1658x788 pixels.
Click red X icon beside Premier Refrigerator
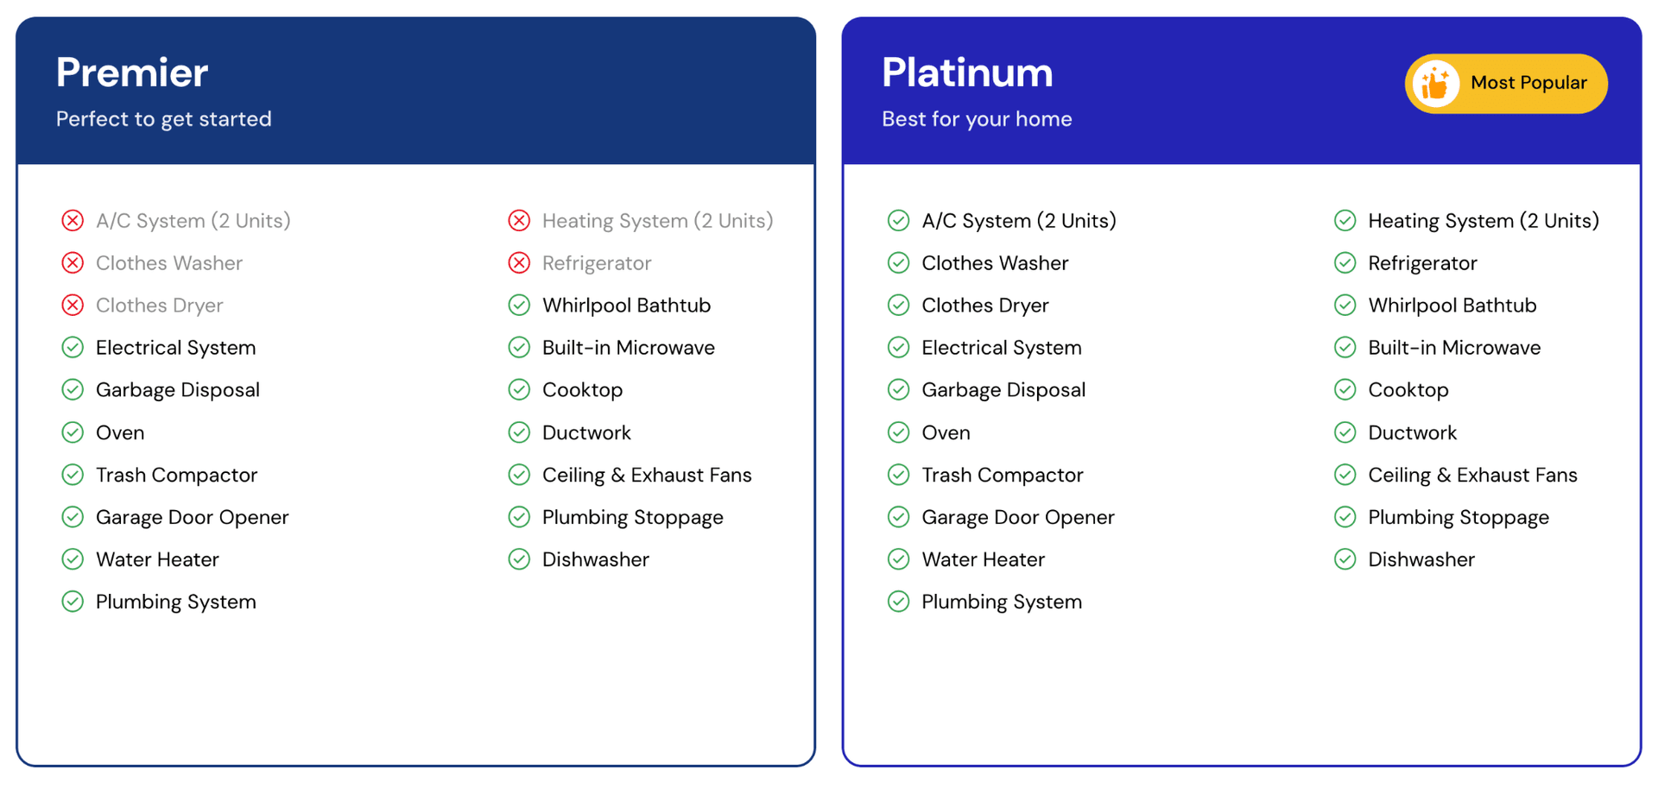tap(519, 263)
